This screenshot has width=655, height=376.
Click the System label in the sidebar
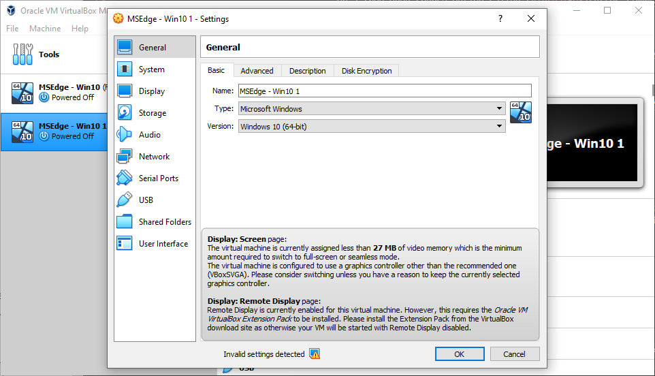(152, 69)
